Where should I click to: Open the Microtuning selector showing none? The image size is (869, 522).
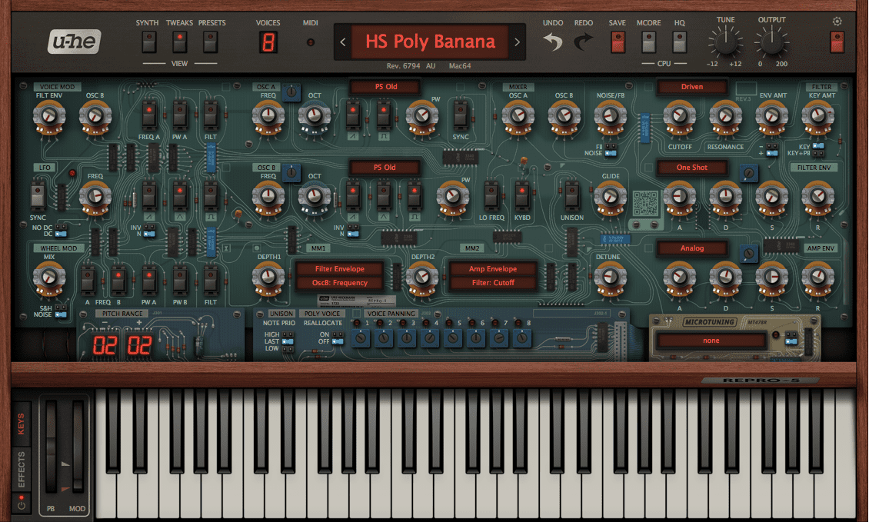tap(711, 341)
